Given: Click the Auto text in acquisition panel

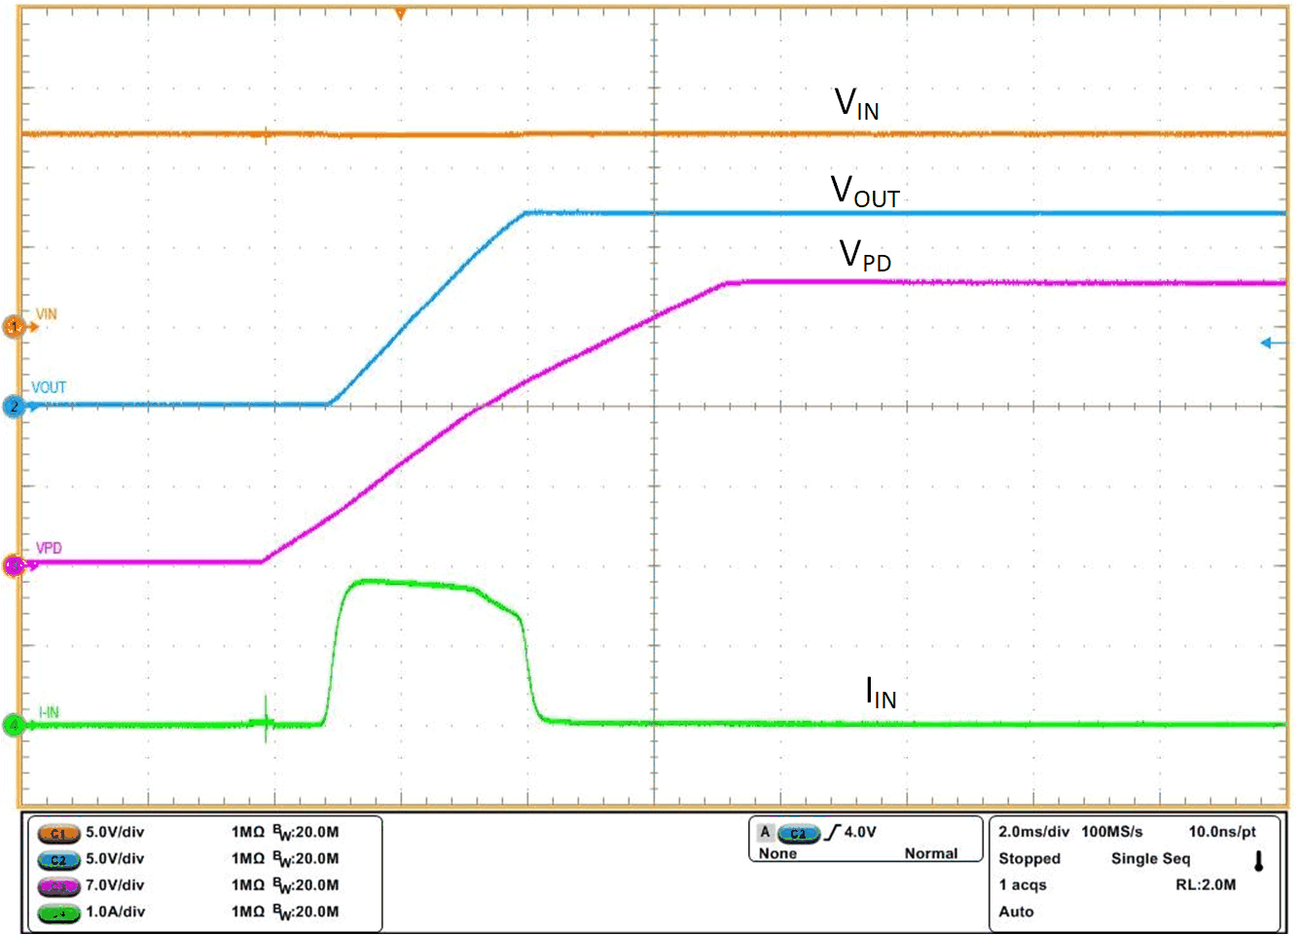Looking at the screenshot, I should tap(1016, 912).
